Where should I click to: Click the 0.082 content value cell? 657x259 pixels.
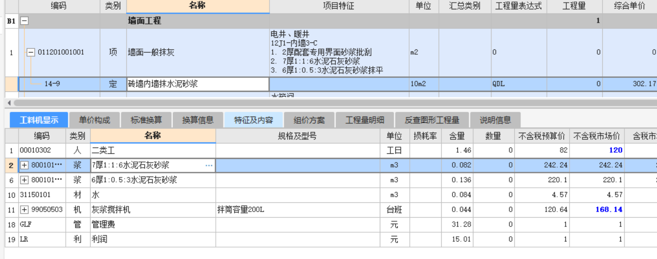(456, 165)
